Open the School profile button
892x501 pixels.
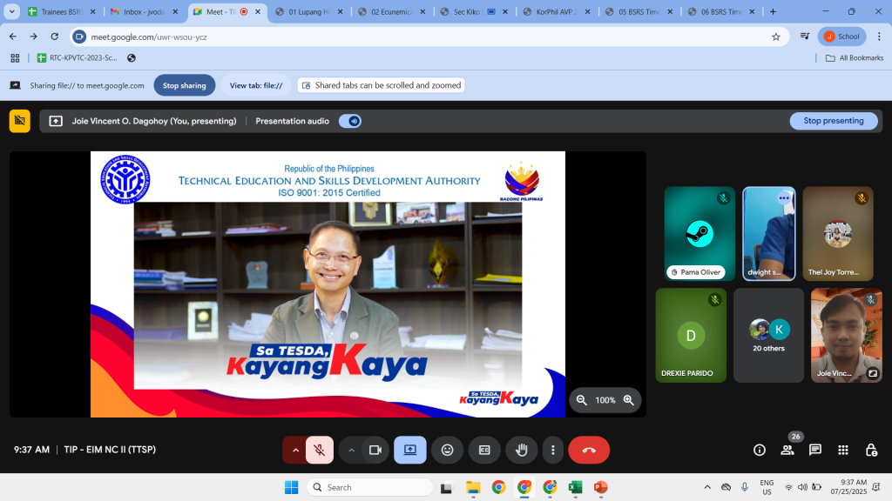[x=842, y=37]
